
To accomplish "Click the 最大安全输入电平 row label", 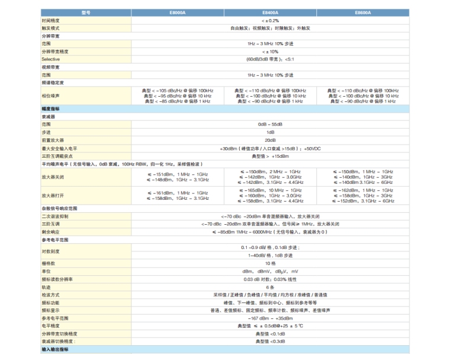I will (58, 148).
